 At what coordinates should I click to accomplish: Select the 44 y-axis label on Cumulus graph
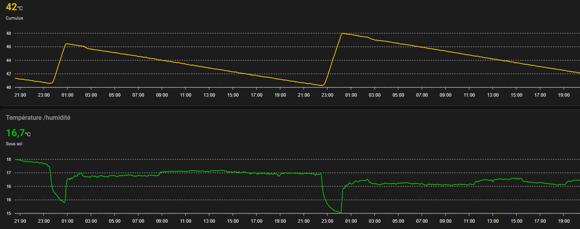tap(8, 60)
